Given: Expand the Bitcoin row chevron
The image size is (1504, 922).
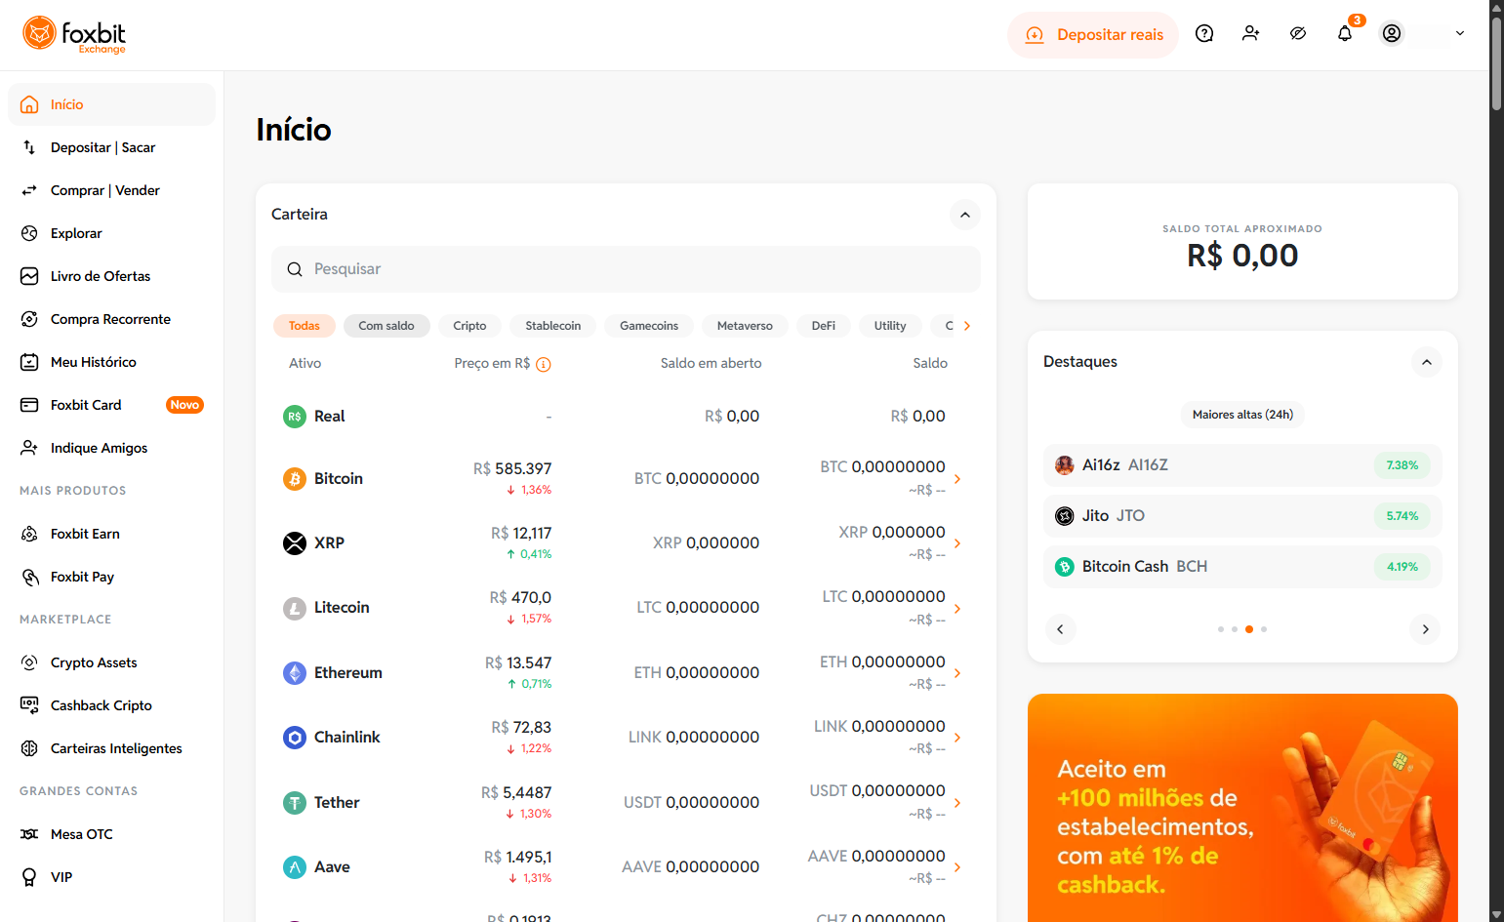Looking at the screenshot, I should tap(957, 479).
